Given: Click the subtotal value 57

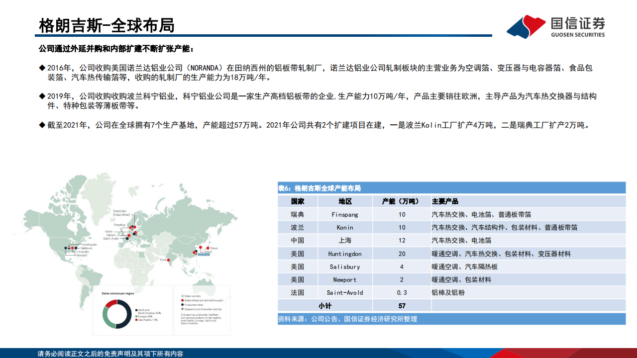Looking at the screenshot, I should click(x=402, y=305).
